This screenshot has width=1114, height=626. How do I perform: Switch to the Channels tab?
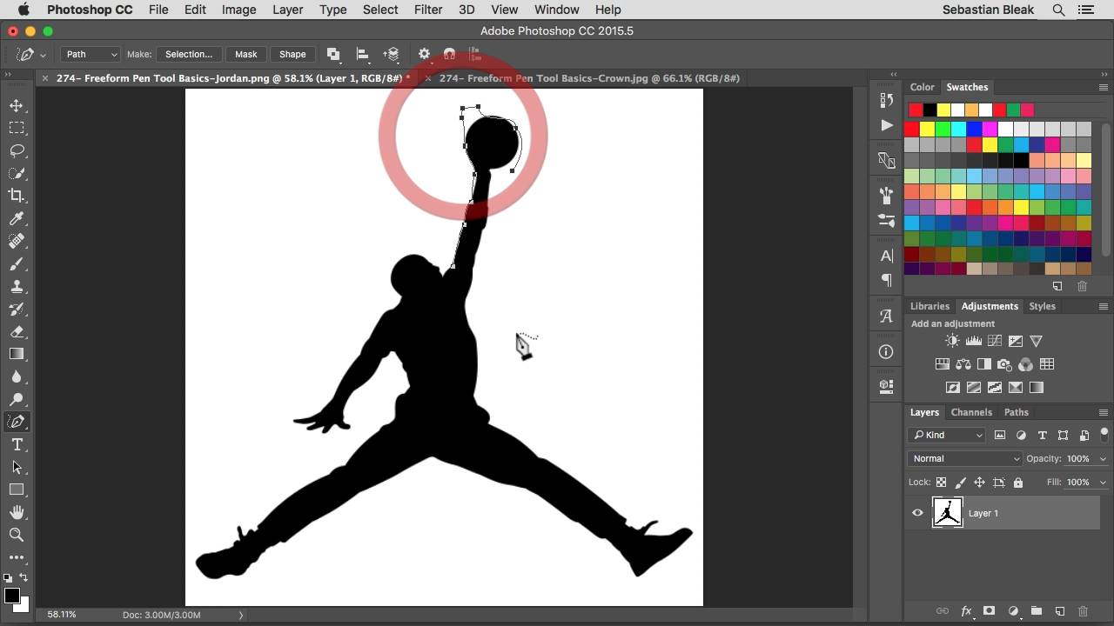[971, 412]
